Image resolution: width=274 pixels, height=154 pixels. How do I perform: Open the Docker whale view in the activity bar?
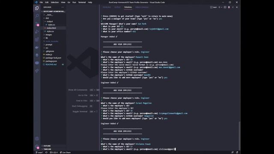pos(37,47)
